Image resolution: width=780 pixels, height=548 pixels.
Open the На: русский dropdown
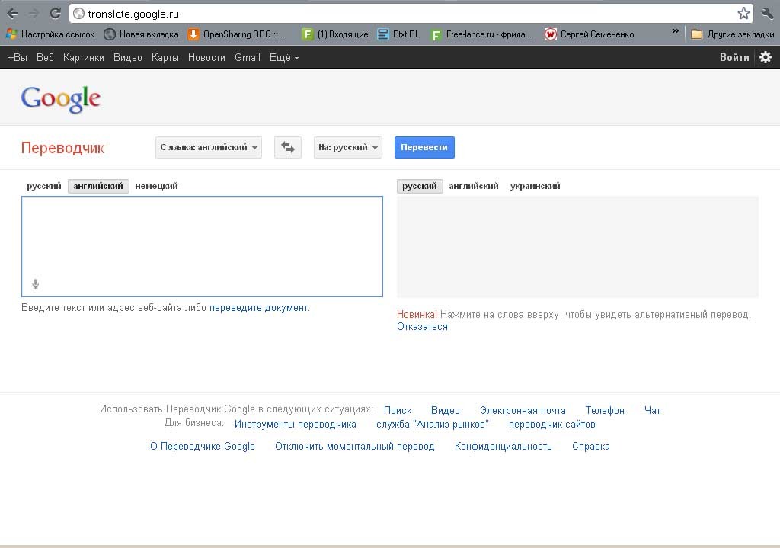pyautogui.click(x=347, y=147)
